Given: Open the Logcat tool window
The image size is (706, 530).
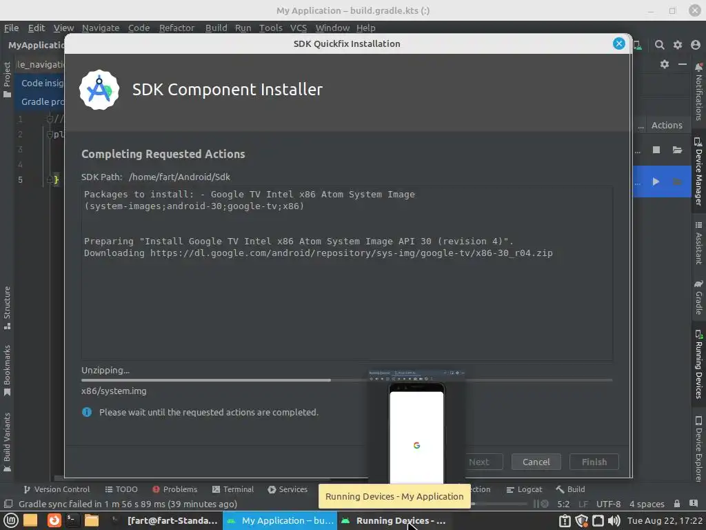Looking at the screenshot, I should tap(524, 489).
